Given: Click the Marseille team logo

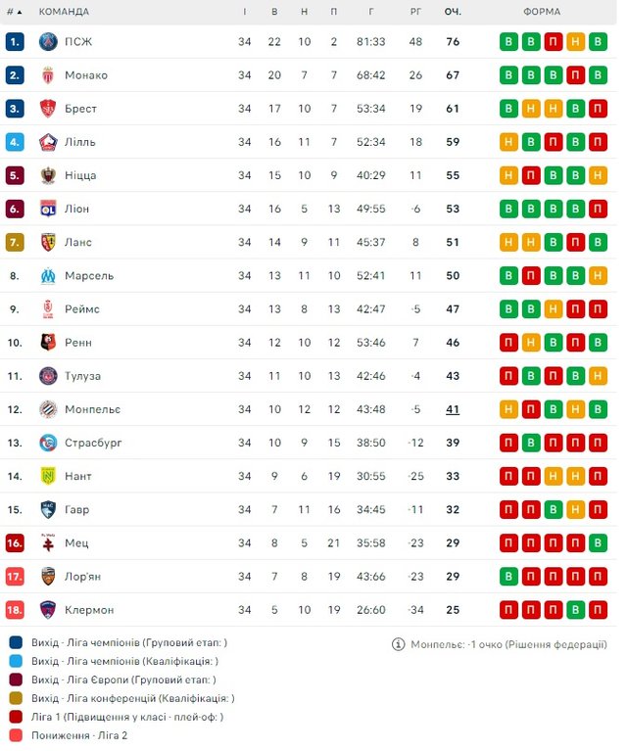Looking at the screenshot, I should (x=48, y=275).
